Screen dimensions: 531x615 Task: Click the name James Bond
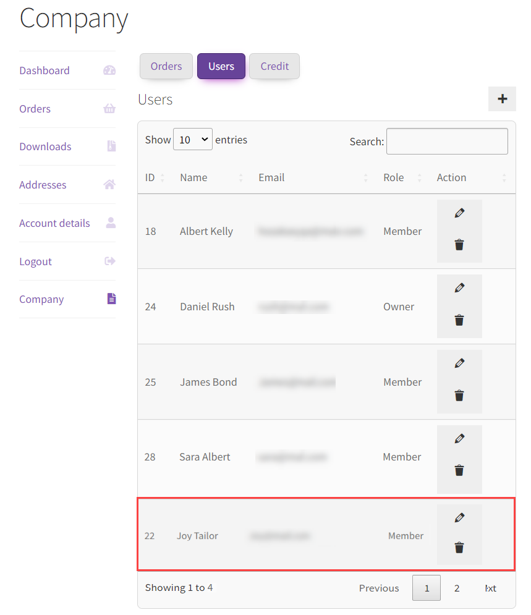pos(208,382)
